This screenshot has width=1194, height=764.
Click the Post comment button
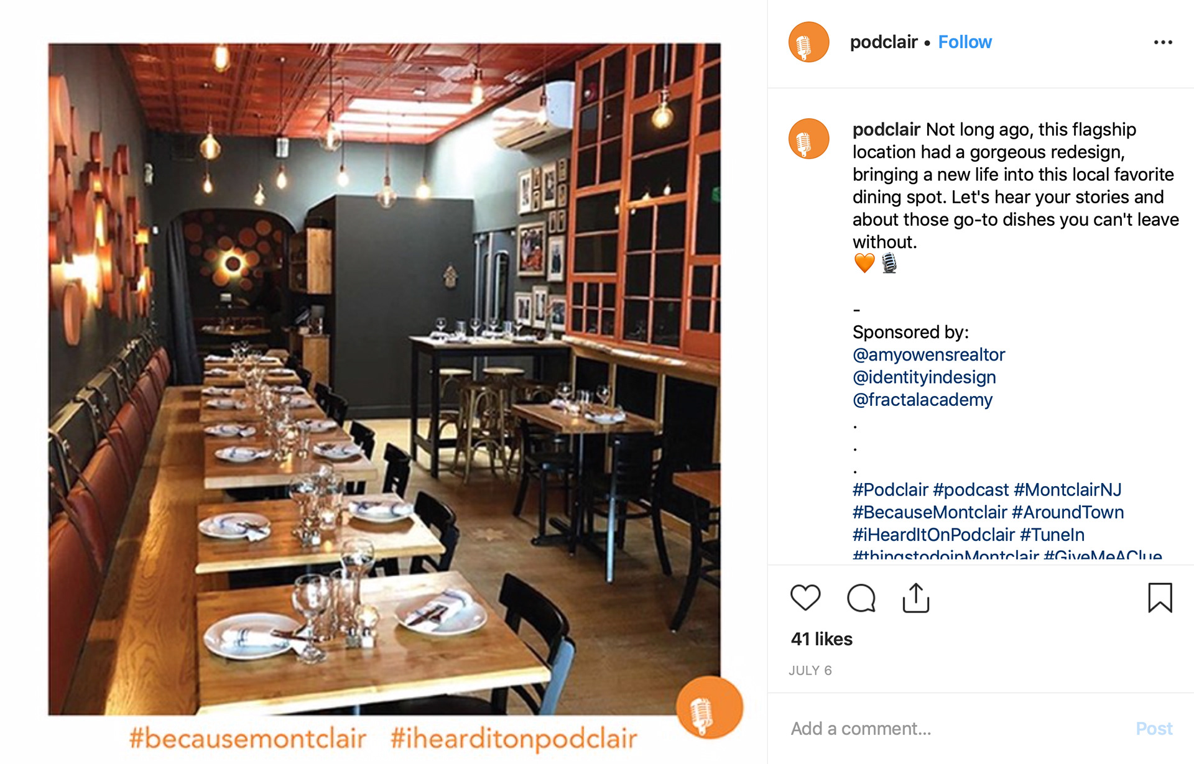click(x=1154, y=729)
